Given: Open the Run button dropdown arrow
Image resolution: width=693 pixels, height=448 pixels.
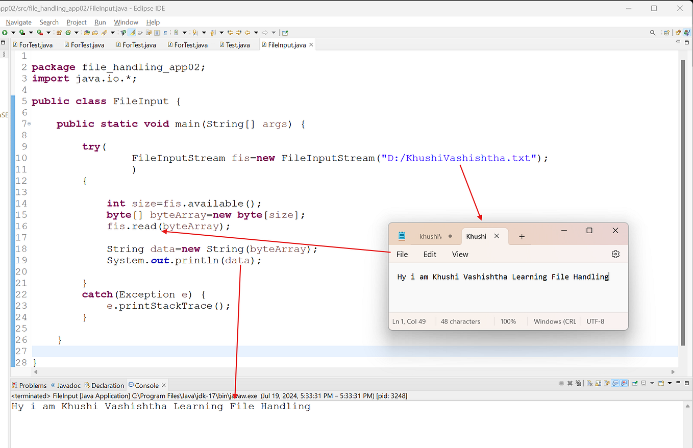Looking at the screenshot, I should click(x=13, y=33).
